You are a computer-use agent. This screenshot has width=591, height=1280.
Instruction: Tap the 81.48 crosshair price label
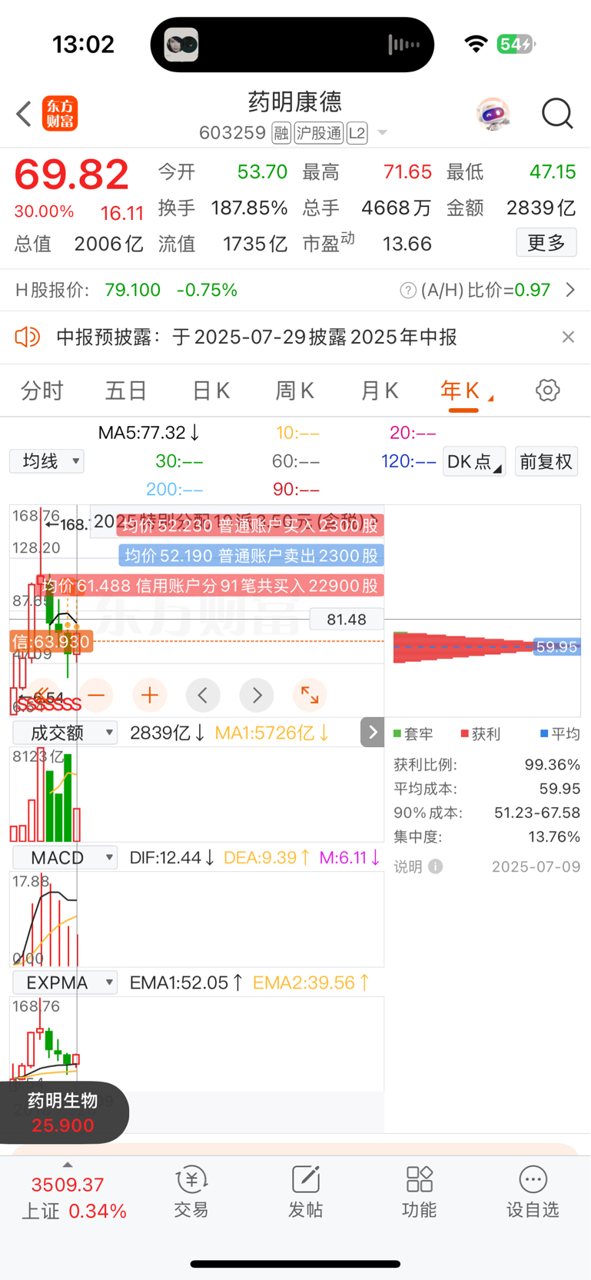(347, 620)
